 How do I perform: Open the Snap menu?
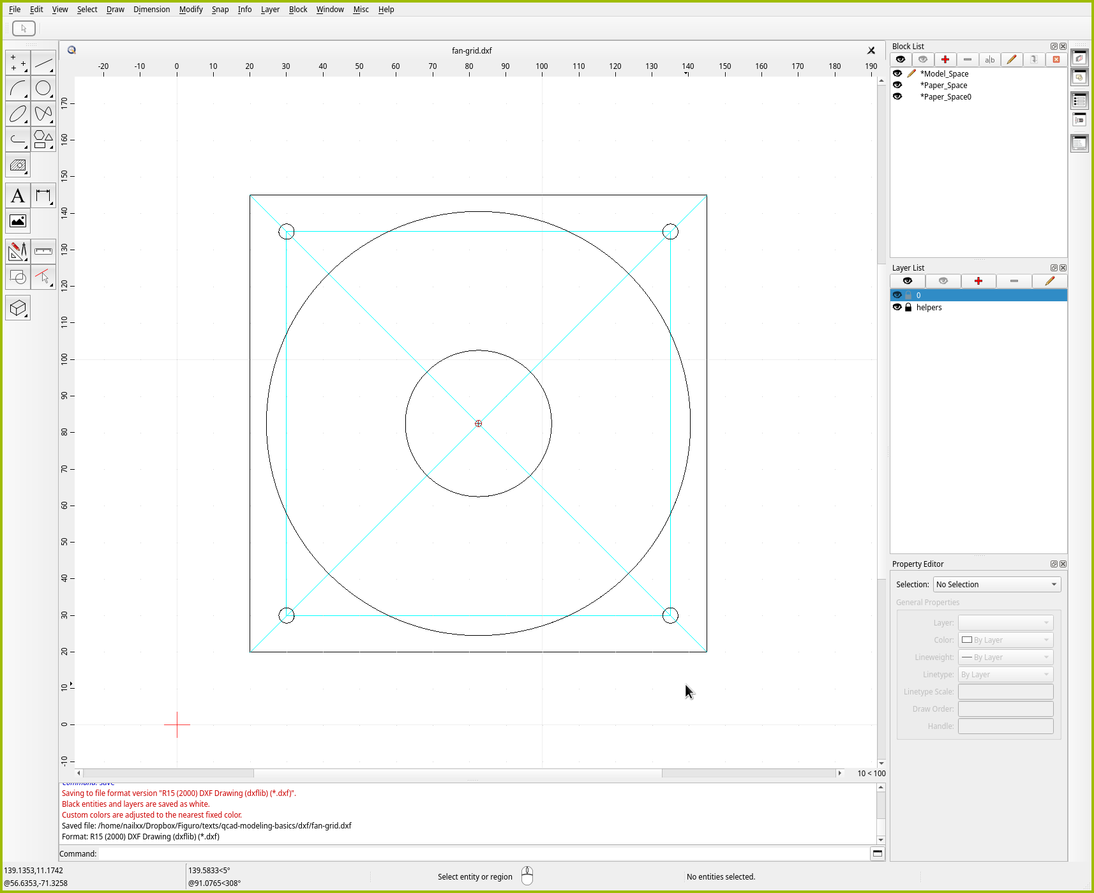[x=220, y=10]
